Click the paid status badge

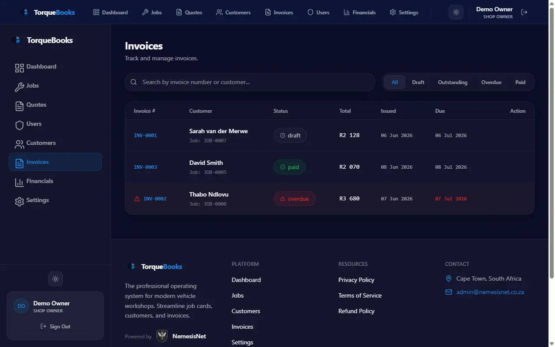tap(290, 167)
